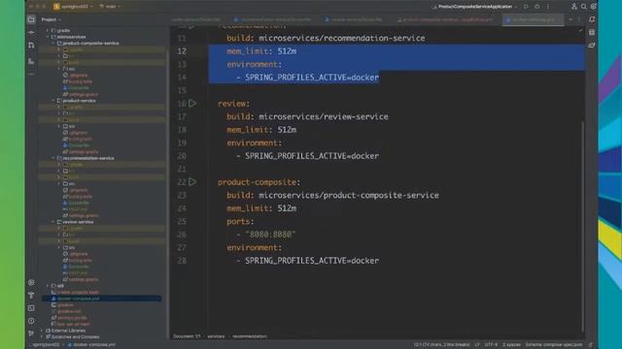This screenshot has height=349, width=622.
Task: Open the Gradle tool window
Action: 592,46
